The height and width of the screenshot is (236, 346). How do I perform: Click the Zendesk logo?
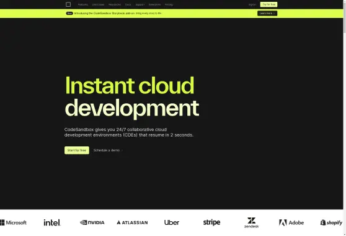pos(251,222)
